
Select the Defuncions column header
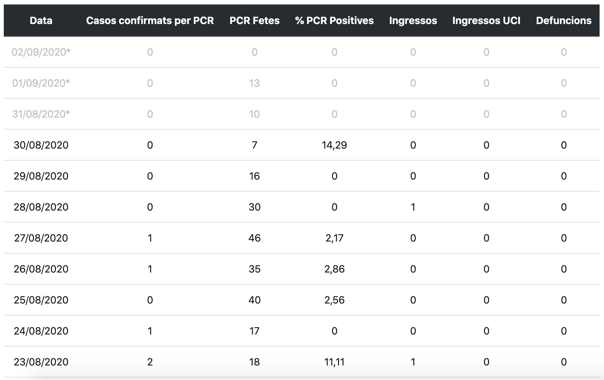click(x=564, y=21)
